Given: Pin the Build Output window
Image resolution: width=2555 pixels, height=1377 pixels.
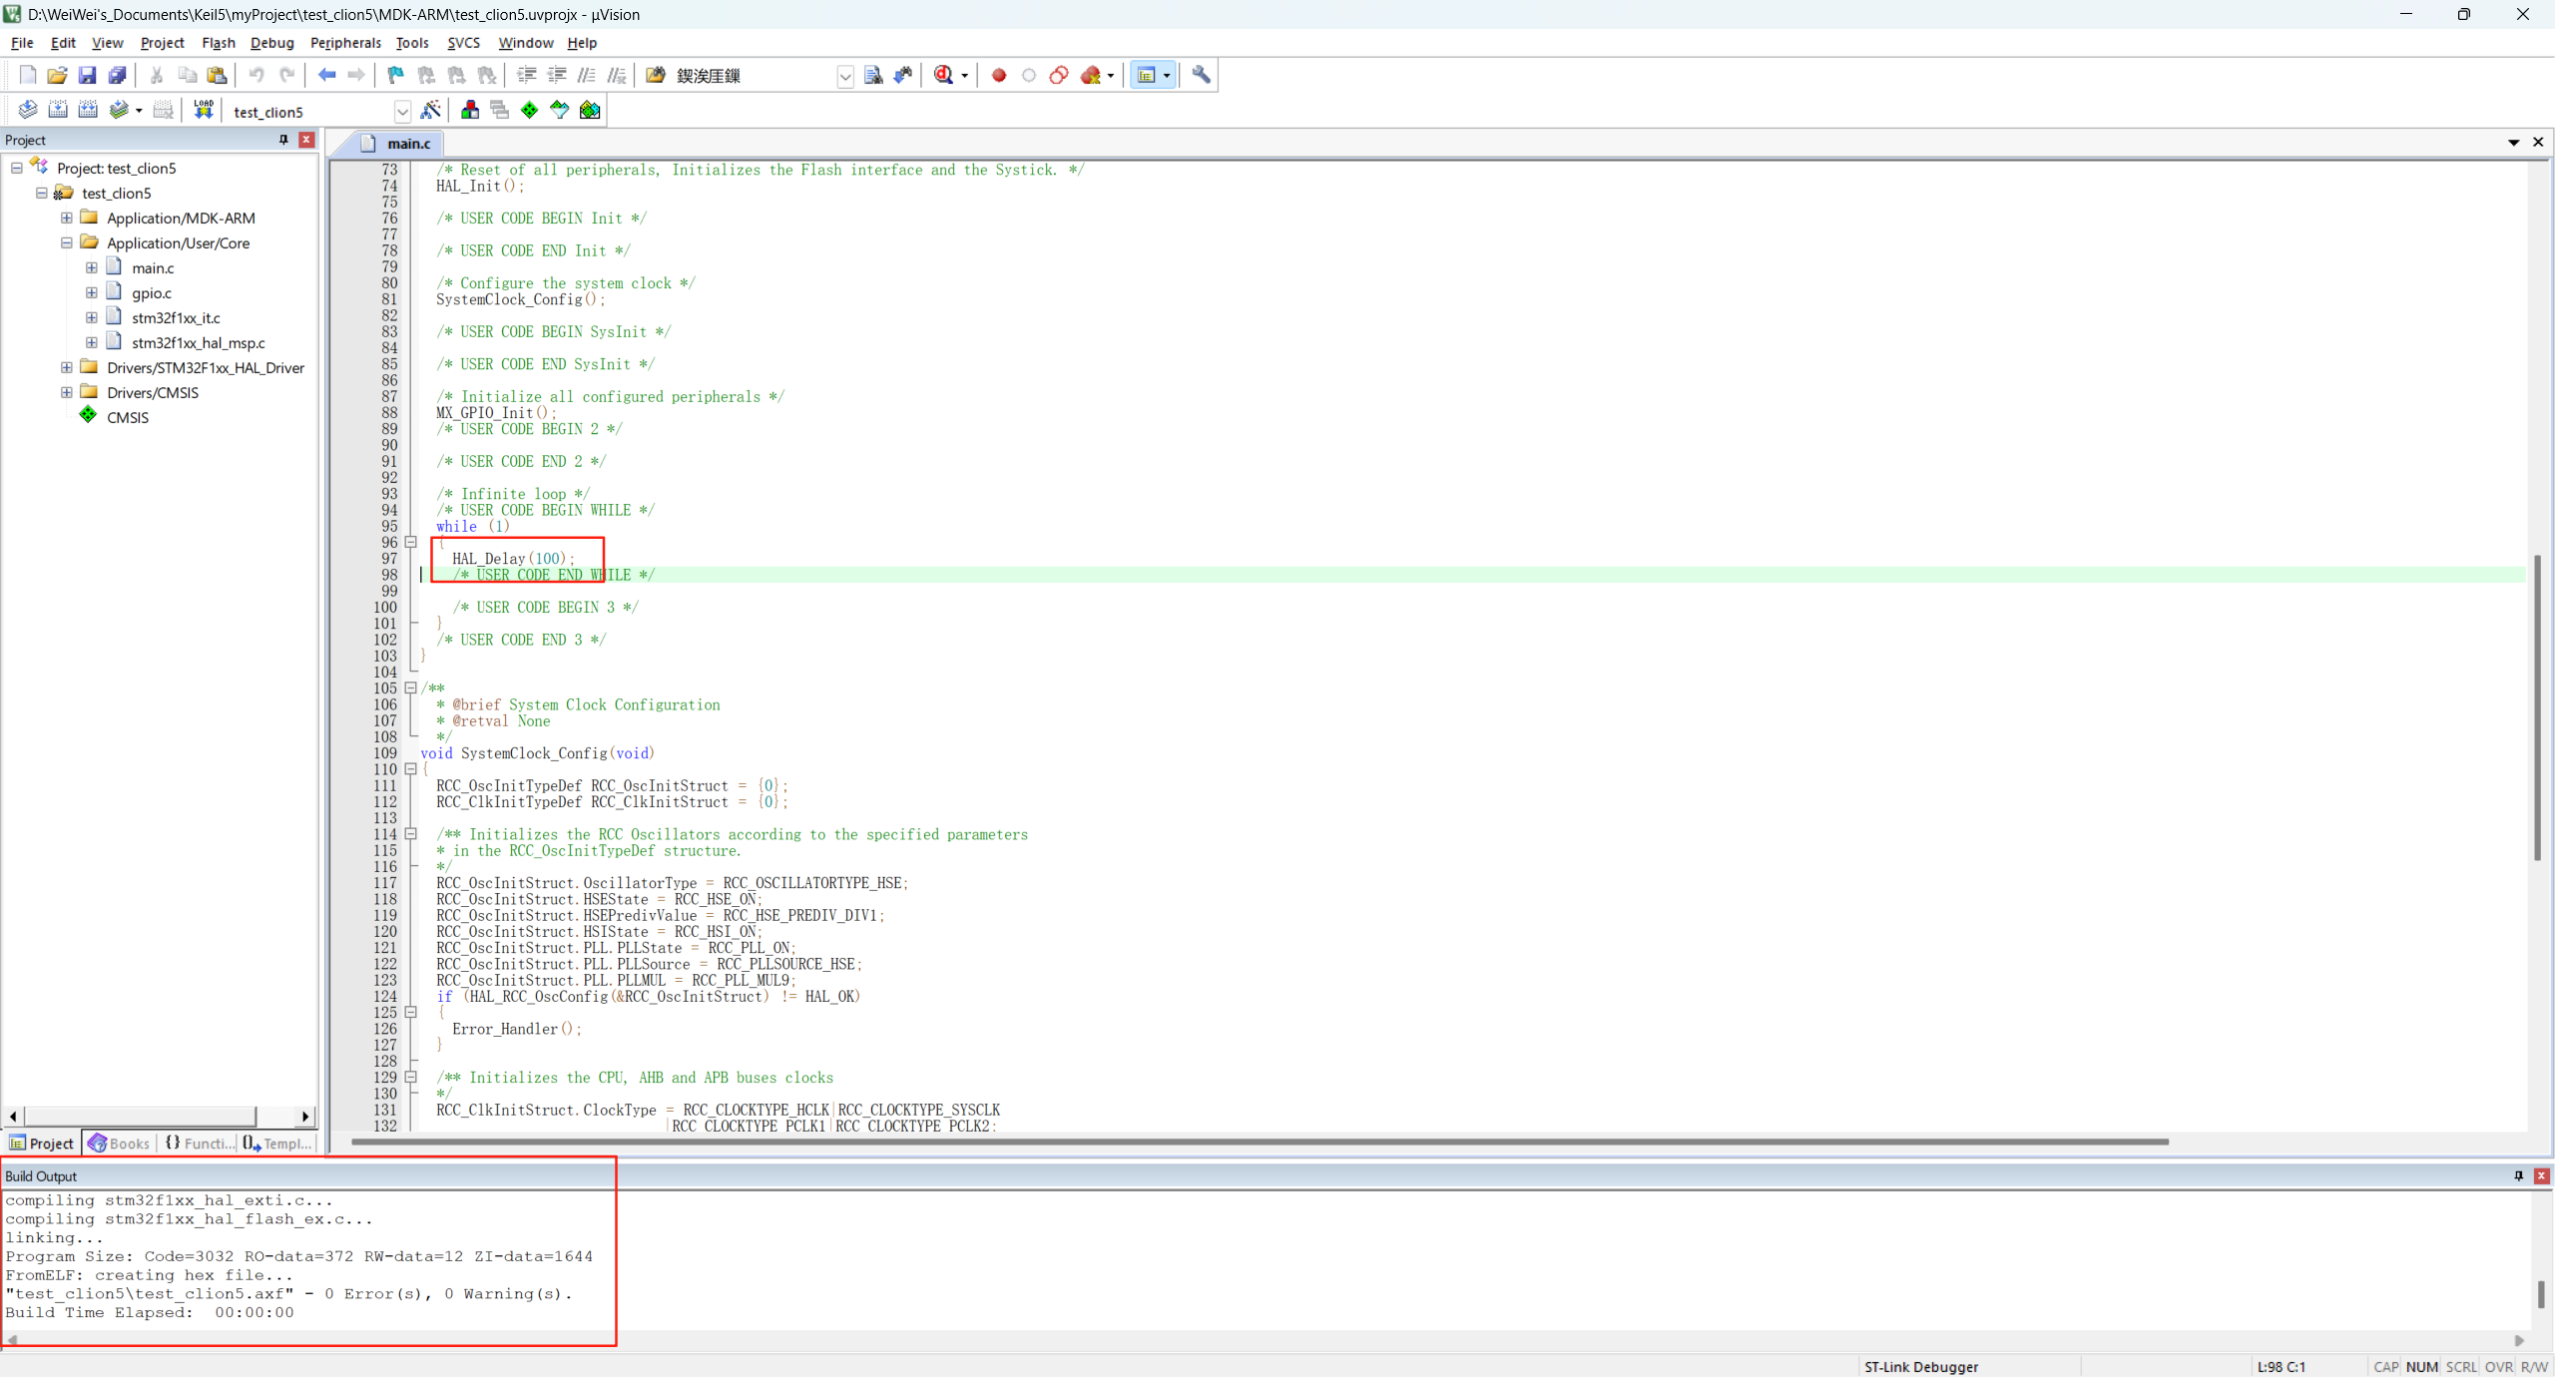Looking at the screenshot, I should pyautogui.click(x=2517, y=1176).
